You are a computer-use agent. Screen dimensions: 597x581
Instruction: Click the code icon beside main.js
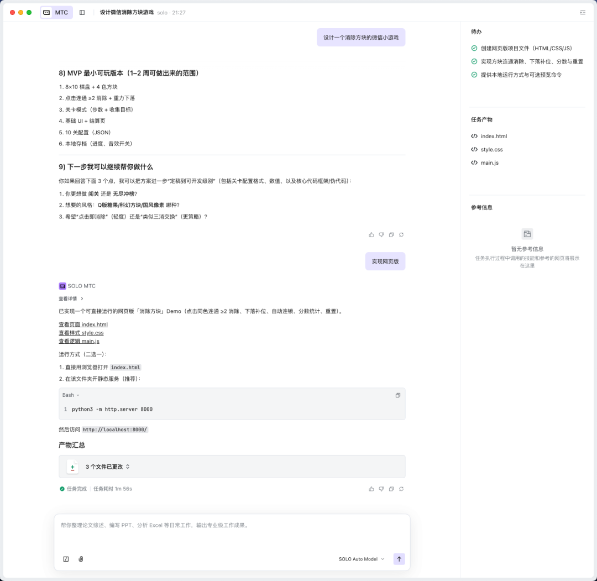click(474, 163)
